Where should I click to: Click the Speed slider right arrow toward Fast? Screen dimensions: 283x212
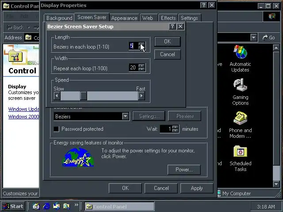click(x=141, y=96)
